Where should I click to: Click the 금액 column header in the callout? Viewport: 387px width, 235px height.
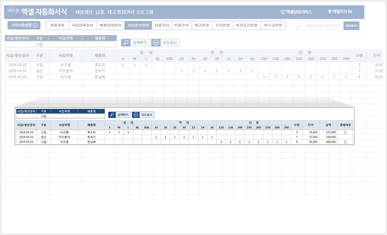pos(328,125)
